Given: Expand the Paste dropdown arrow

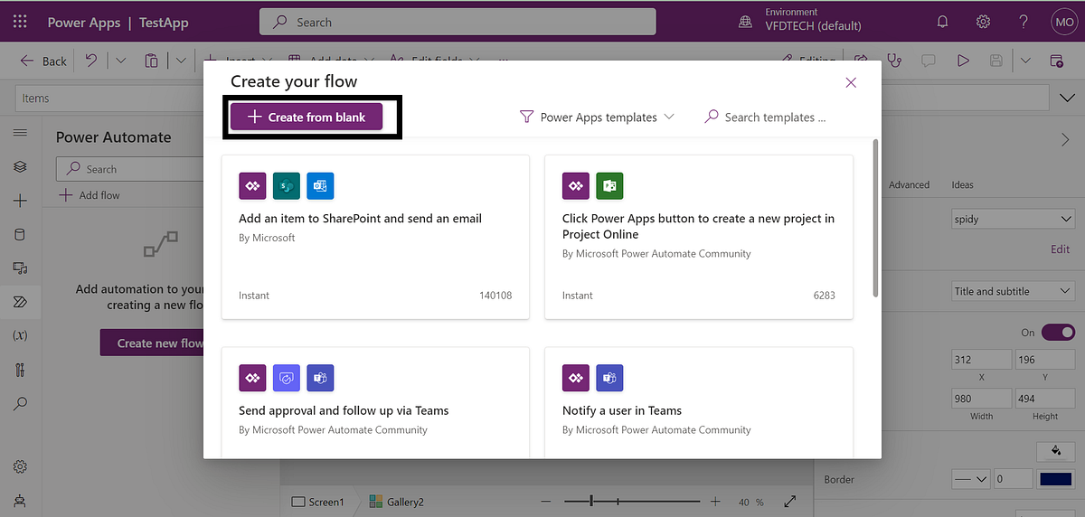Looking at the screenshot, I should click(181, 61).
